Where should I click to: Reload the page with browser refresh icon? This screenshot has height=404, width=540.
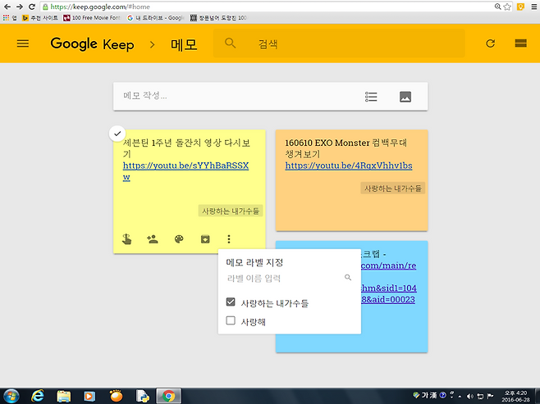click(x=32, y=7)
